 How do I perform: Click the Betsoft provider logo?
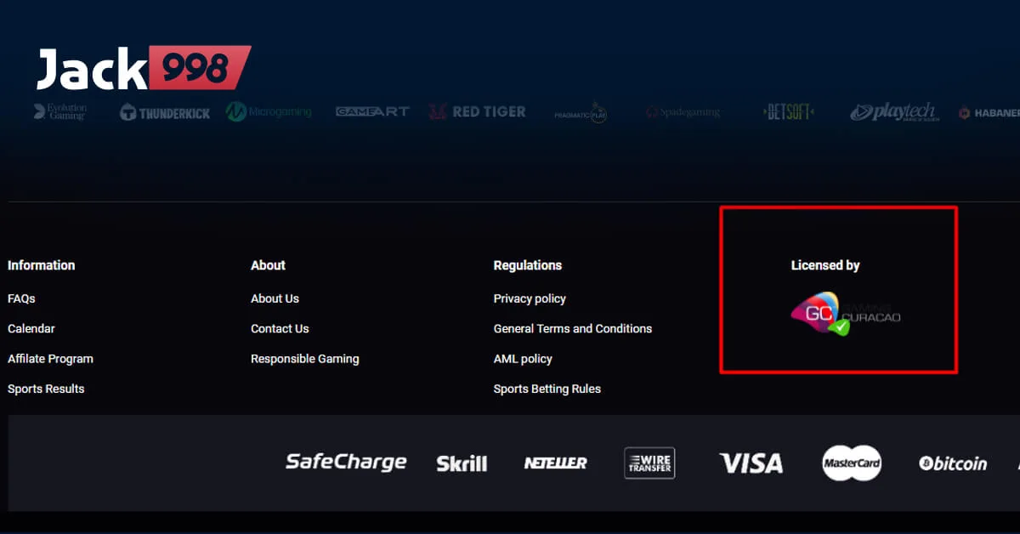(789, 111)
